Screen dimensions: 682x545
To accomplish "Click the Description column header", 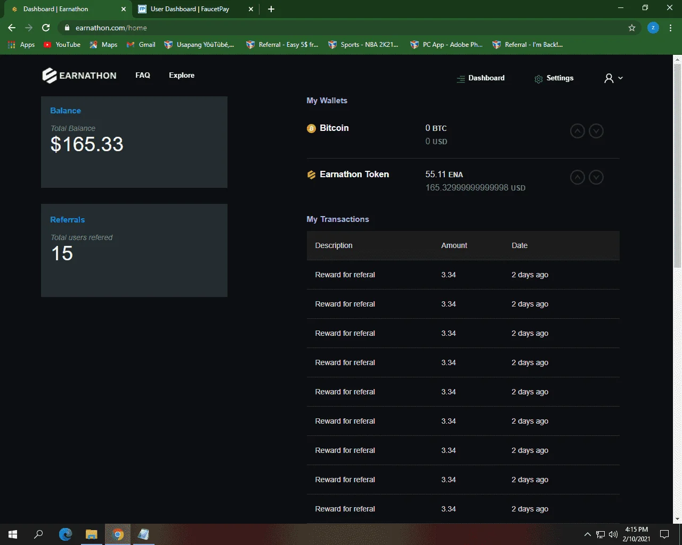I will 334,245.
